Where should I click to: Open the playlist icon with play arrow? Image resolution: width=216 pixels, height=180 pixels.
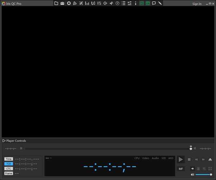(130, 3)
